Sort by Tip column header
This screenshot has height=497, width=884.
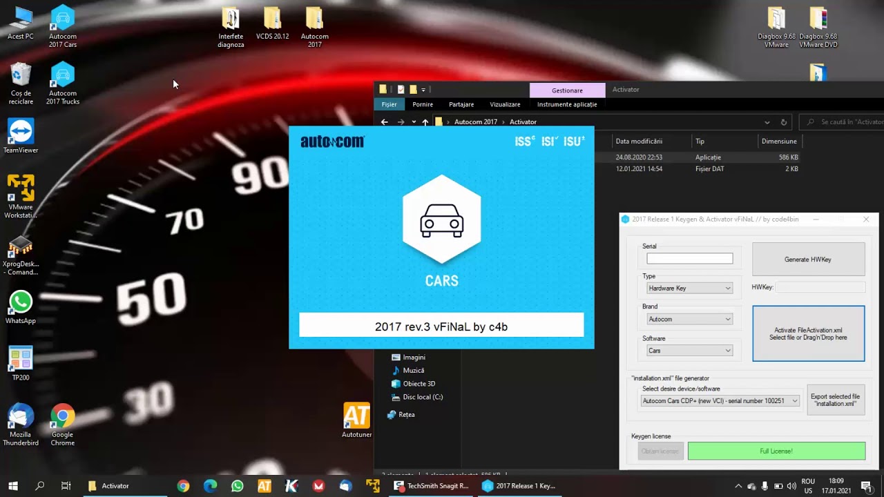tap(700, 141)
